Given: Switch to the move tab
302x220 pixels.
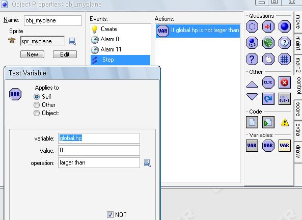Looking at the screenshot, I should click(x=298, y=22).
